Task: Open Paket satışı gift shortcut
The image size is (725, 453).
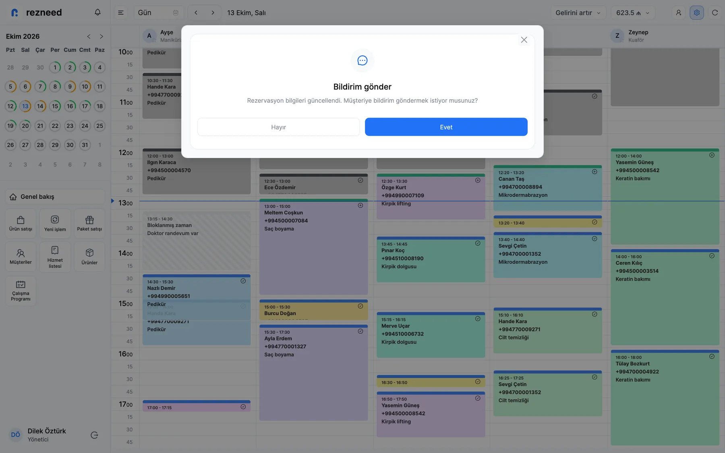Action: pos(89,223)
